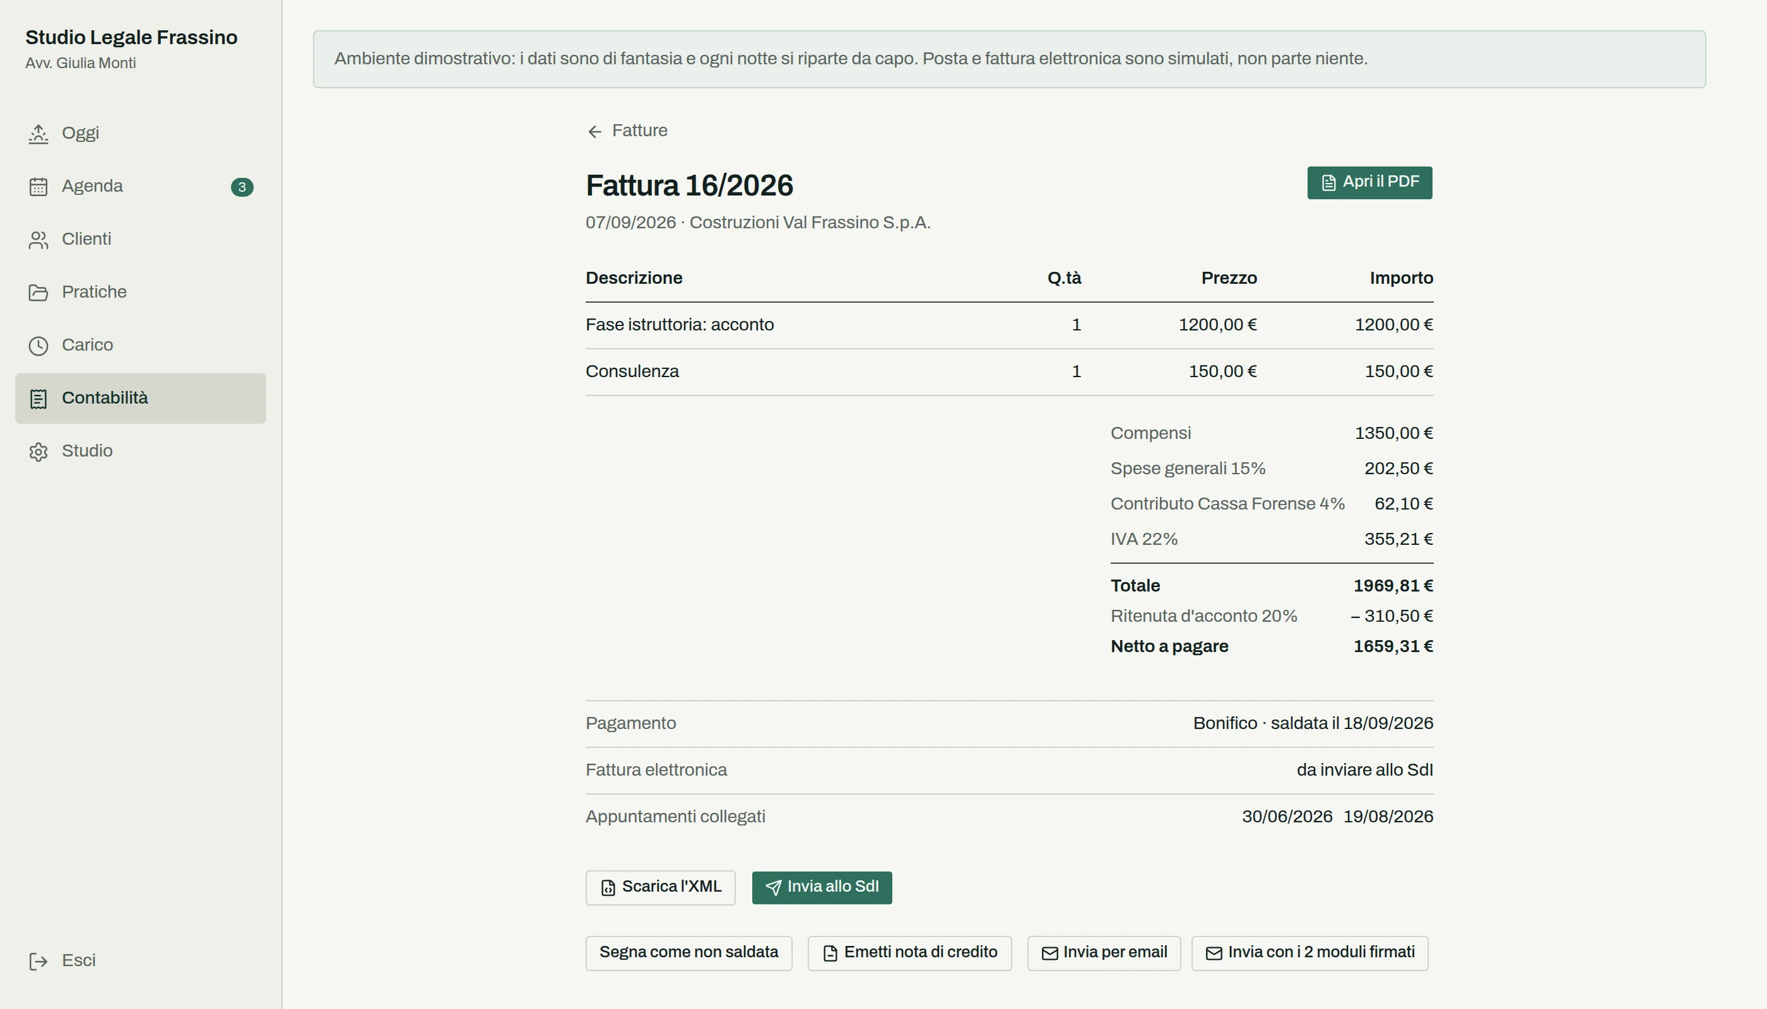Click the payment status Bonifico · saldata il 18/09/2026
Viewport: 1767px width, 1009px height.
[x=1313, y=723]
